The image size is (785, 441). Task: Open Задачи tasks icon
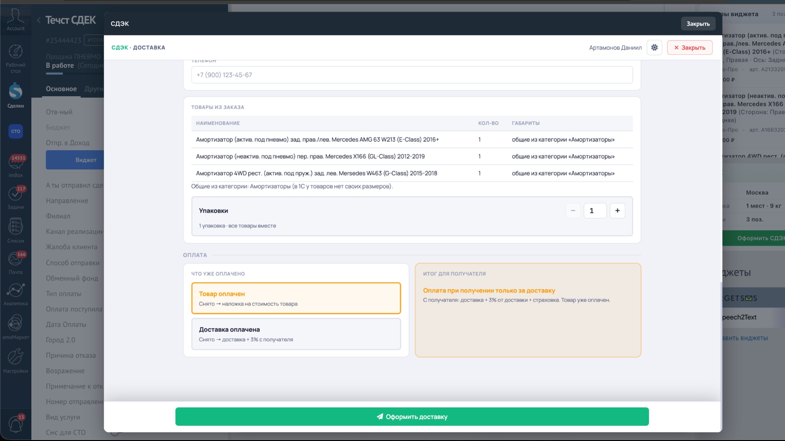coord(16,197)
